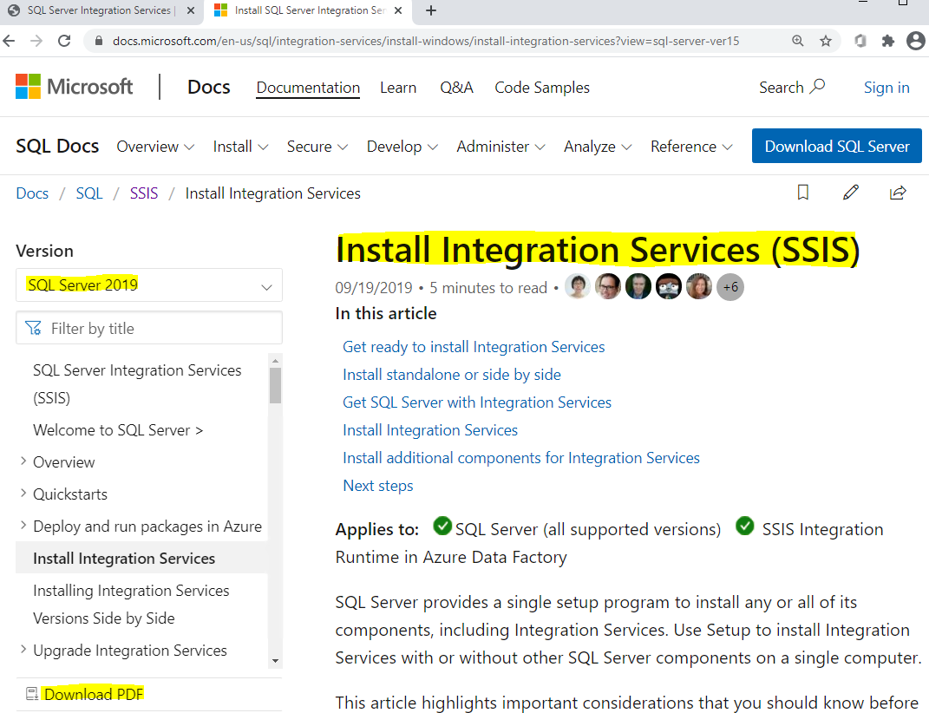The width and height of the screenshot is (929, 713).
Task: Select SQL Server Integration Services (SSIS) tree item
Action: [137, 383]
